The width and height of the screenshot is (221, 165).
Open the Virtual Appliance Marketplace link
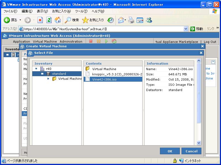177,42
